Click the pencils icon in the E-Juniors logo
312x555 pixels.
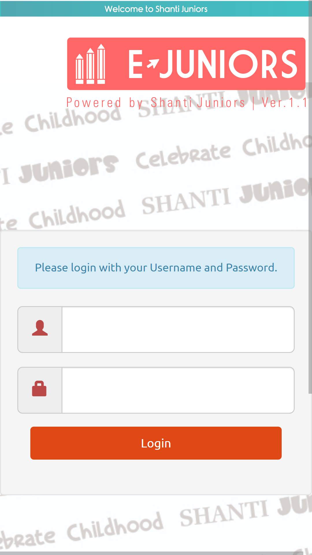click(90, 64)
